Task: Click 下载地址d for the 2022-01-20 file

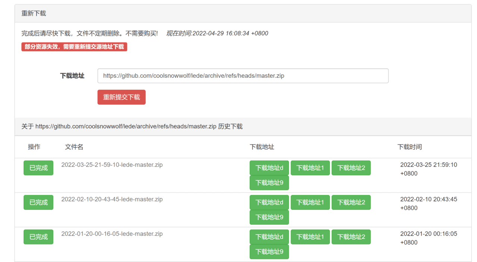Action: [269, 237]
